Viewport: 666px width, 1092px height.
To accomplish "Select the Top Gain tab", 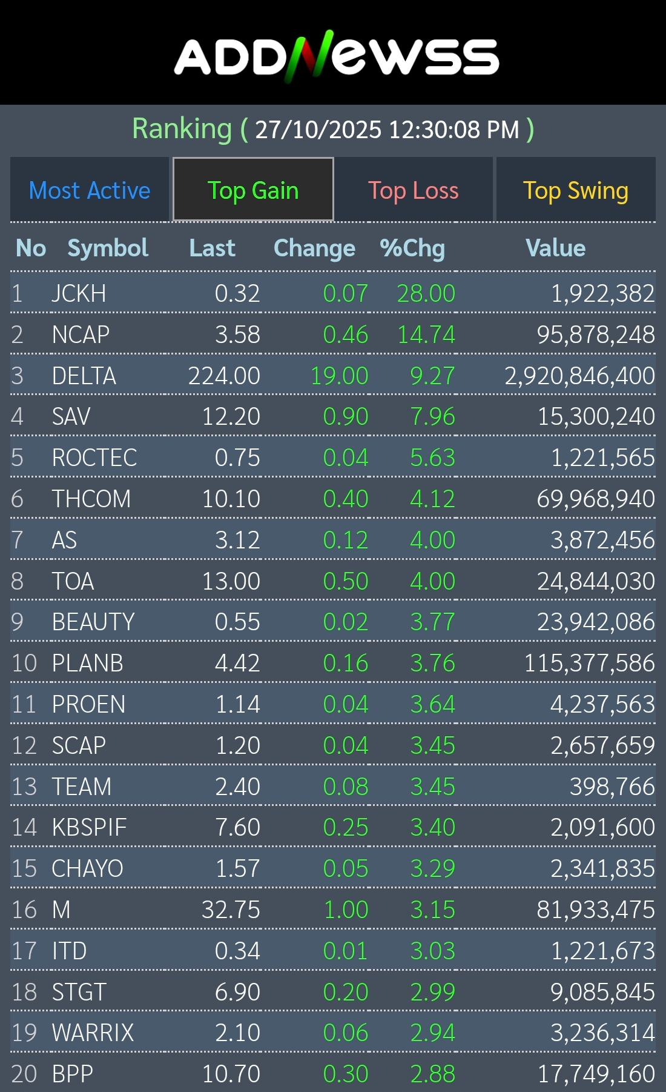I will point(253,190).
